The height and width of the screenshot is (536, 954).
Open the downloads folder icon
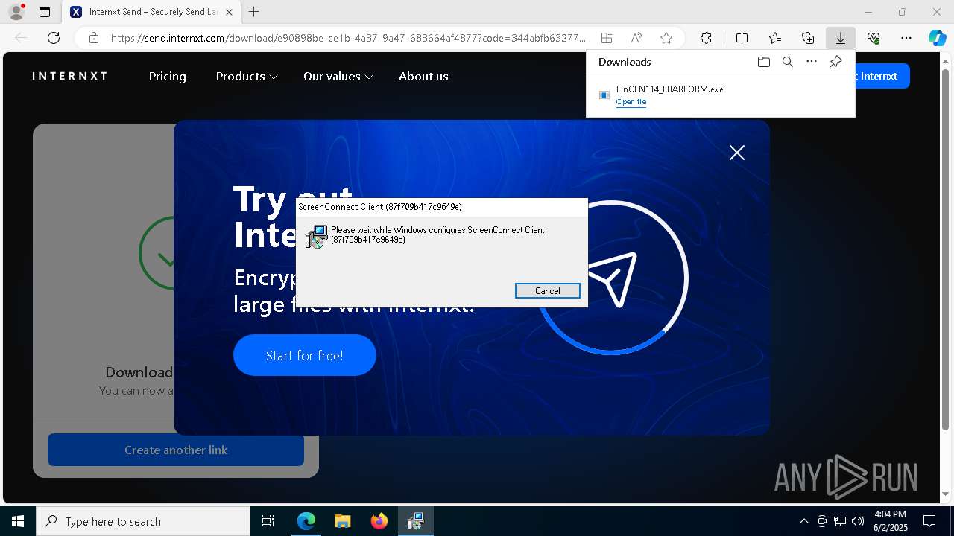coord(763,62)
